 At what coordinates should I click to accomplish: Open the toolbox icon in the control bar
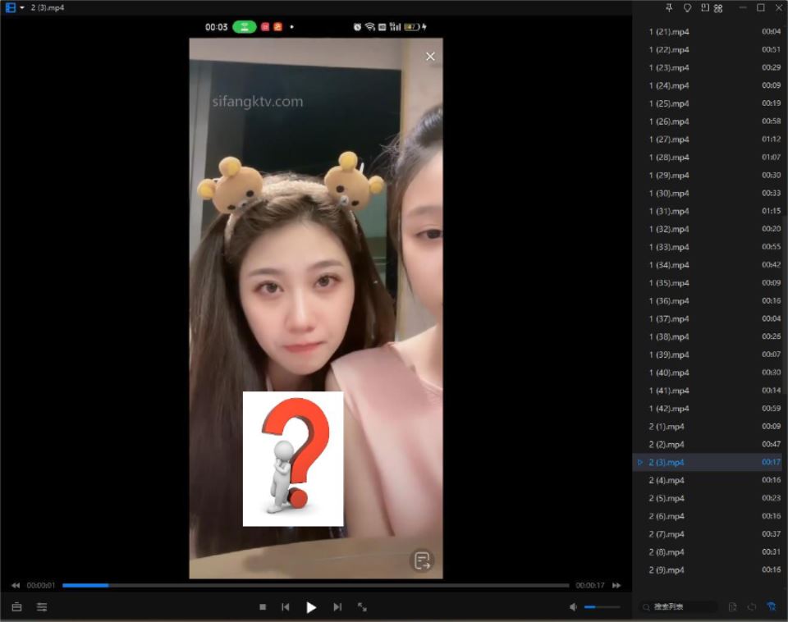16,607
